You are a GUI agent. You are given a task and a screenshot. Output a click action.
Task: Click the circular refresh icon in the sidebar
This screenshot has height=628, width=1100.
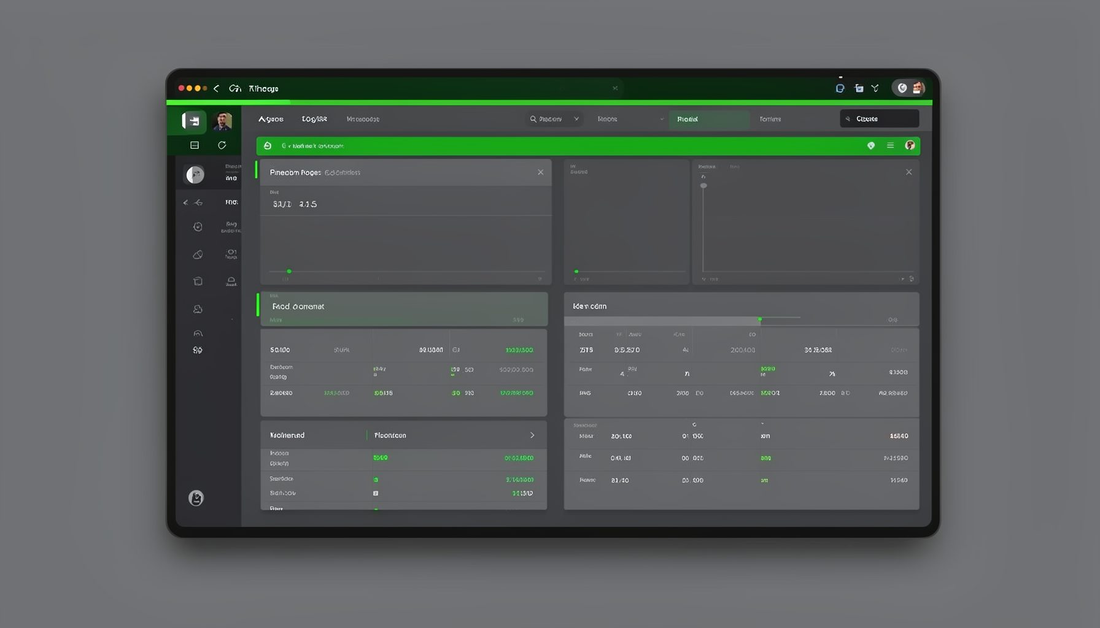point(222,145)
